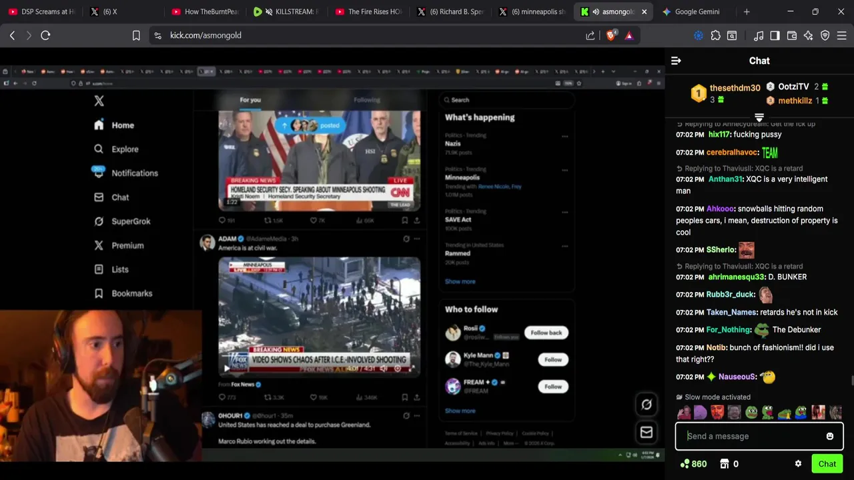854x480 pixels.
Task: Toggle Follow back for Rosil in stream
Action: pos(546,333)
